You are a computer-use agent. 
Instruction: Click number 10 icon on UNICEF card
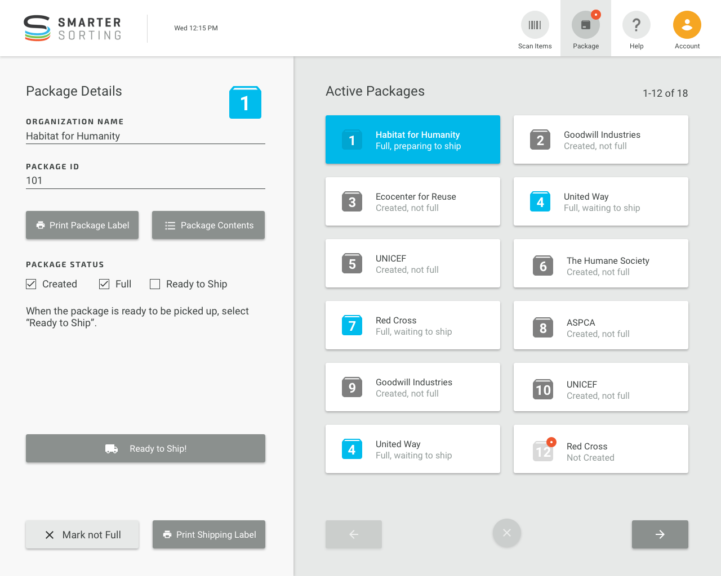click(x=543, y=389)
